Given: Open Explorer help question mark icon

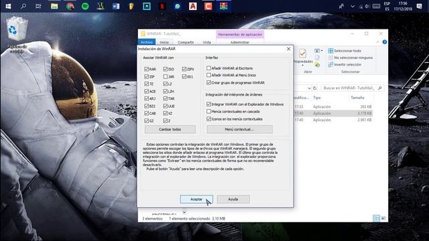Looking at the screenshot, I should 384,42.
